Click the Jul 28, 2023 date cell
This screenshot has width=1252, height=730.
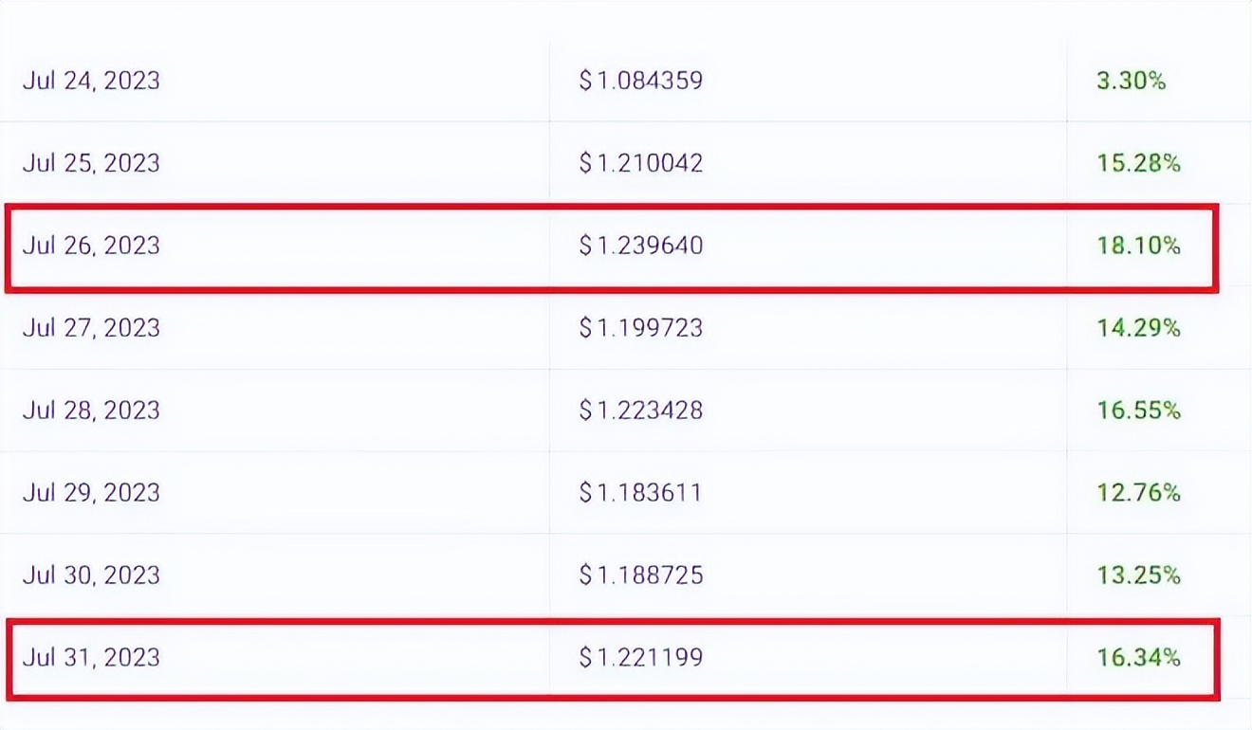(91, 411)
